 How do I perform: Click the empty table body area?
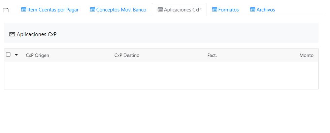point(161,75)
